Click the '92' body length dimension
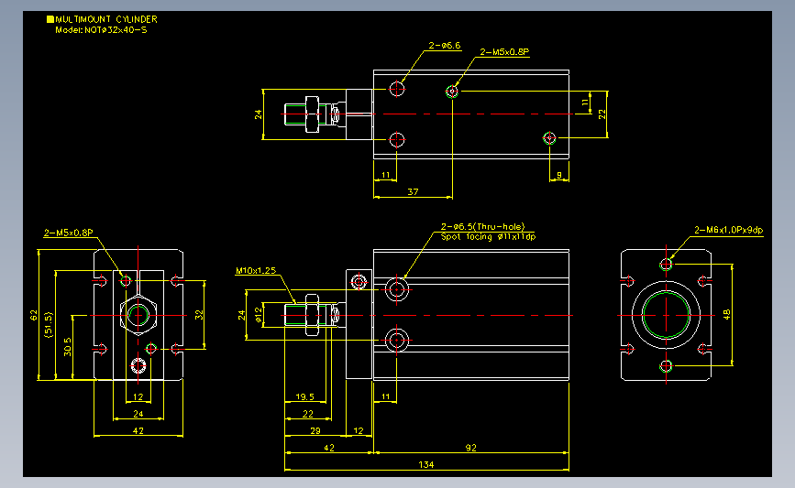This screenshot has width=795, height=488. click(x=471, y=448)
